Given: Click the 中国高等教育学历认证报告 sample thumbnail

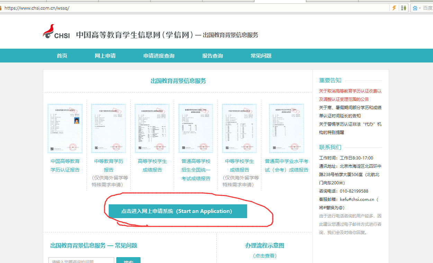Looking at the screenshot, I should tap(65, 128).
